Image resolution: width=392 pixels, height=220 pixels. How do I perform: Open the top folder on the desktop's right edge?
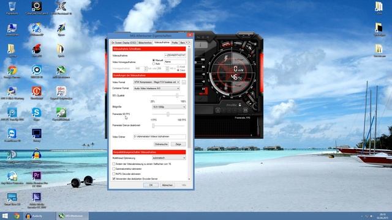pos(379,8)
